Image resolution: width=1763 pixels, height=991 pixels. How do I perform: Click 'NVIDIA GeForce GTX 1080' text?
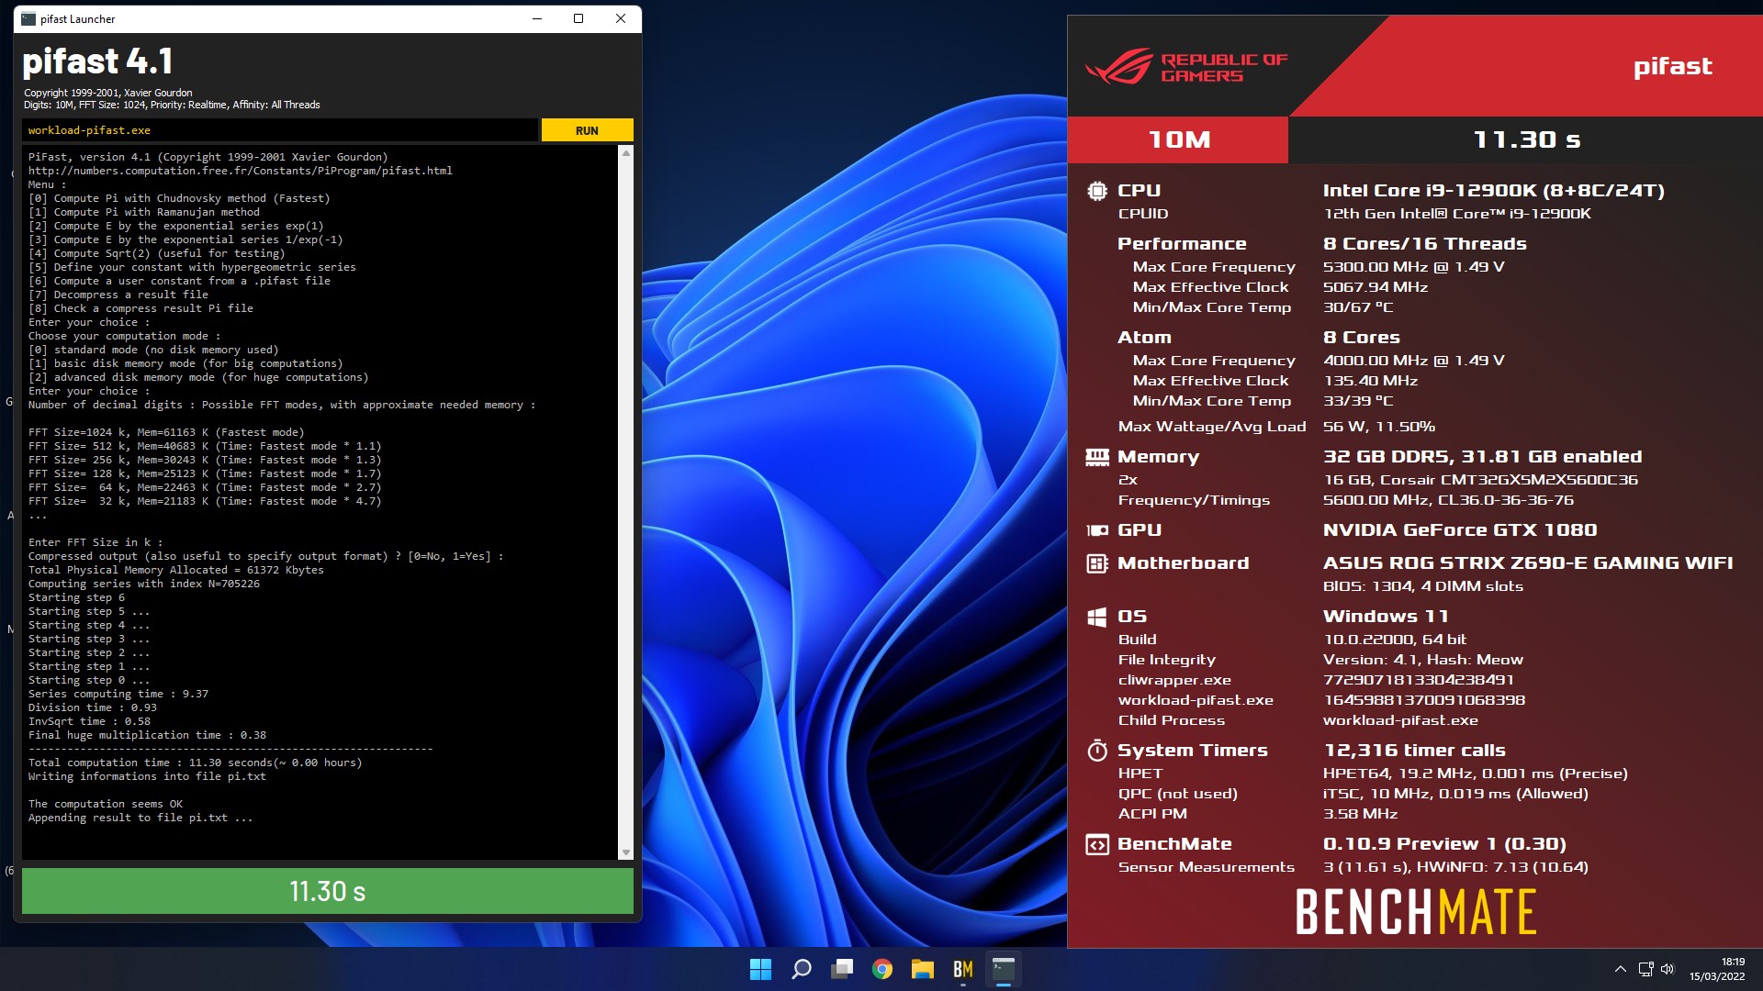(1460, 530)
